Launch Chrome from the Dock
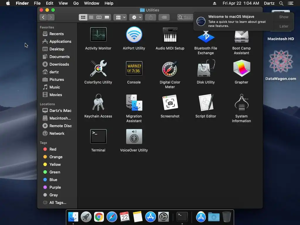This screenshot has width=300, height=225. coord(99,217)
